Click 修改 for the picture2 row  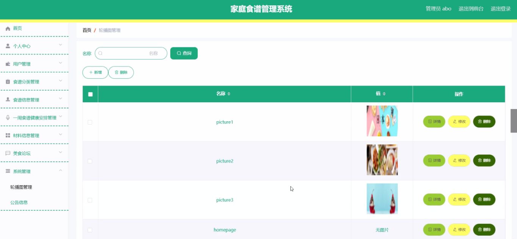point(459,161)
